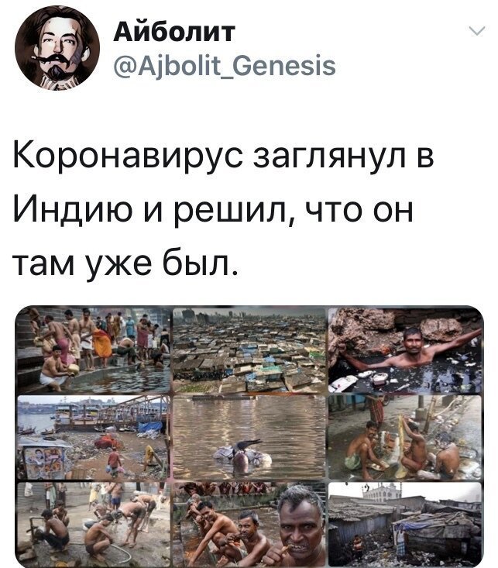
Task: Click the orange sari figure in first photo
Action: click(102, 343)
